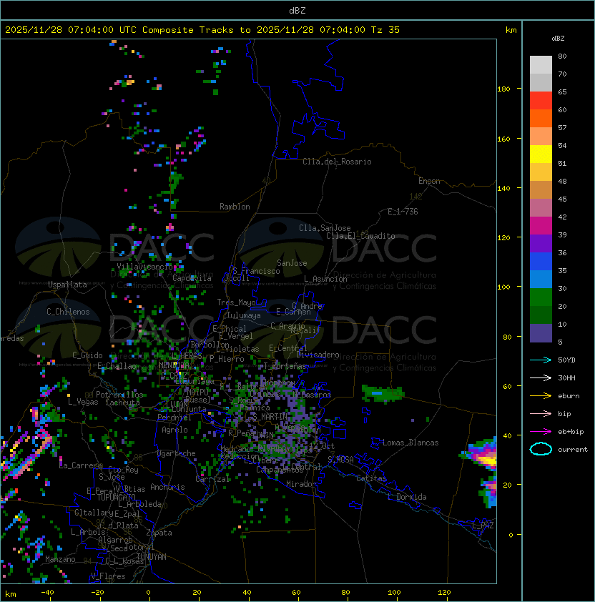The width and height of the screenshot is (595, 602).
Task: Click the 'La_Carrera' map label
Action: [81, 465]
